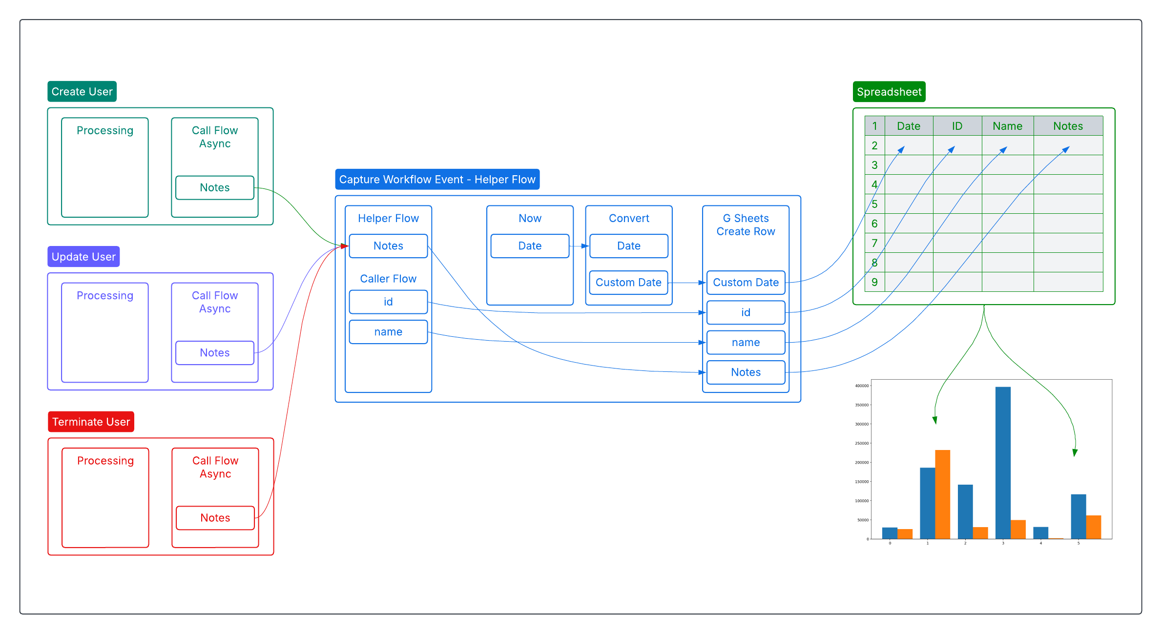The width and height of the screenshot is (1161, 634).
Task: Click the red Terminate User label
Action: (x=91, y=422)
